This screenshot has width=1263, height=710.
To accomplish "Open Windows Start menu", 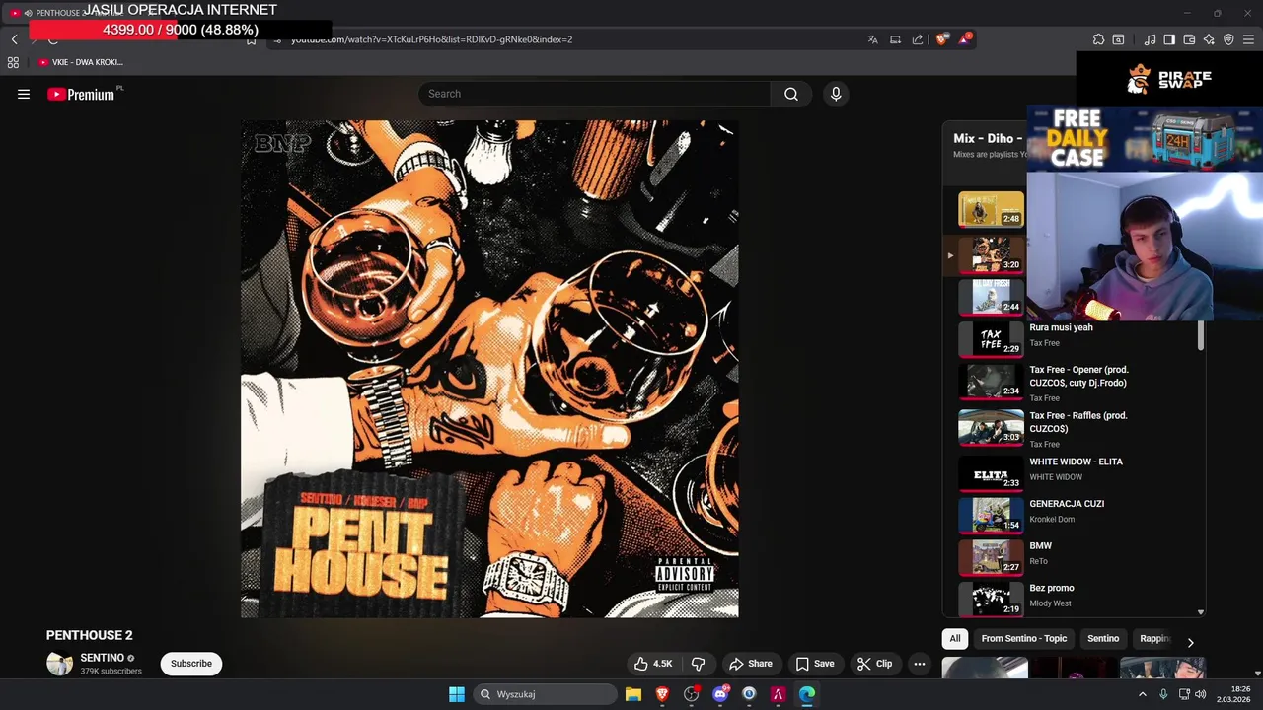I will click(457, 694).
